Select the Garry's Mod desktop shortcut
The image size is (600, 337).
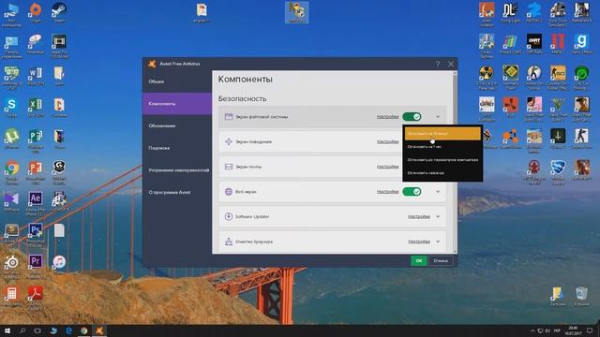click(x=581, y=43)
